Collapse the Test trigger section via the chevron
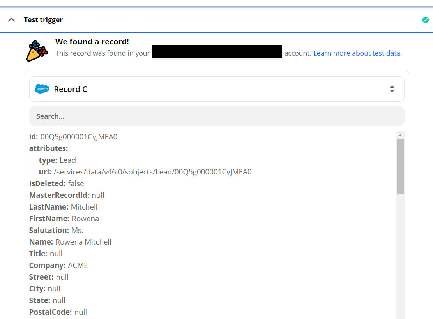 click(11, 19)
